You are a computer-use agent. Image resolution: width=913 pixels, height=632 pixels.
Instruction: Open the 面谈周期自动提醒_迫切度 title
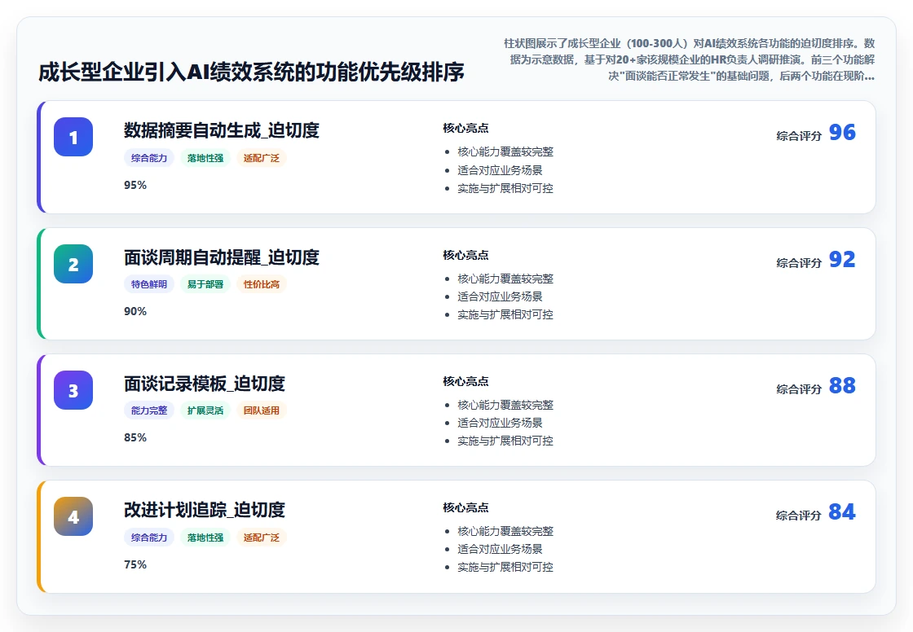click(x=221, y=257)
